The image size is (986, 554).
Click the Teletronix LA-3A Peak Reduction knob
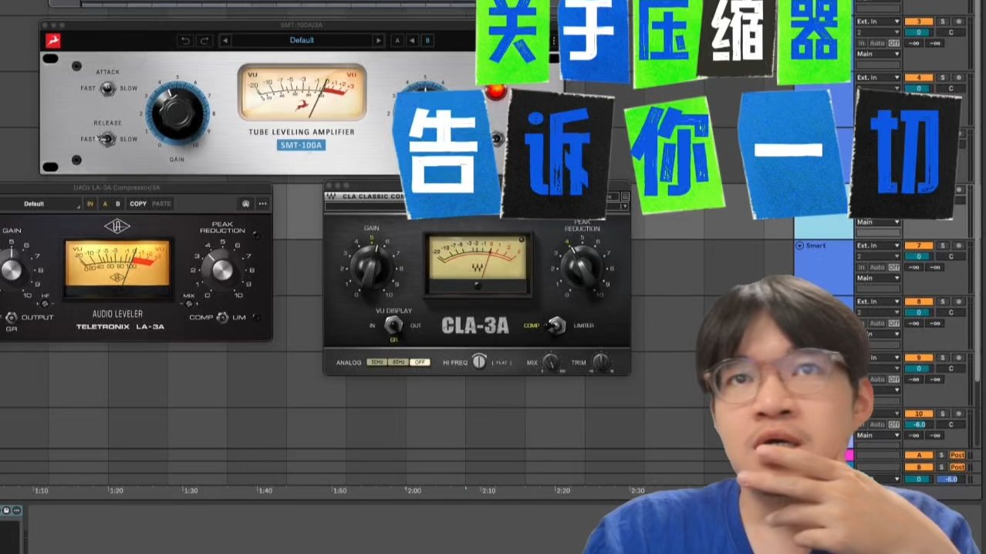coord(221,269)
